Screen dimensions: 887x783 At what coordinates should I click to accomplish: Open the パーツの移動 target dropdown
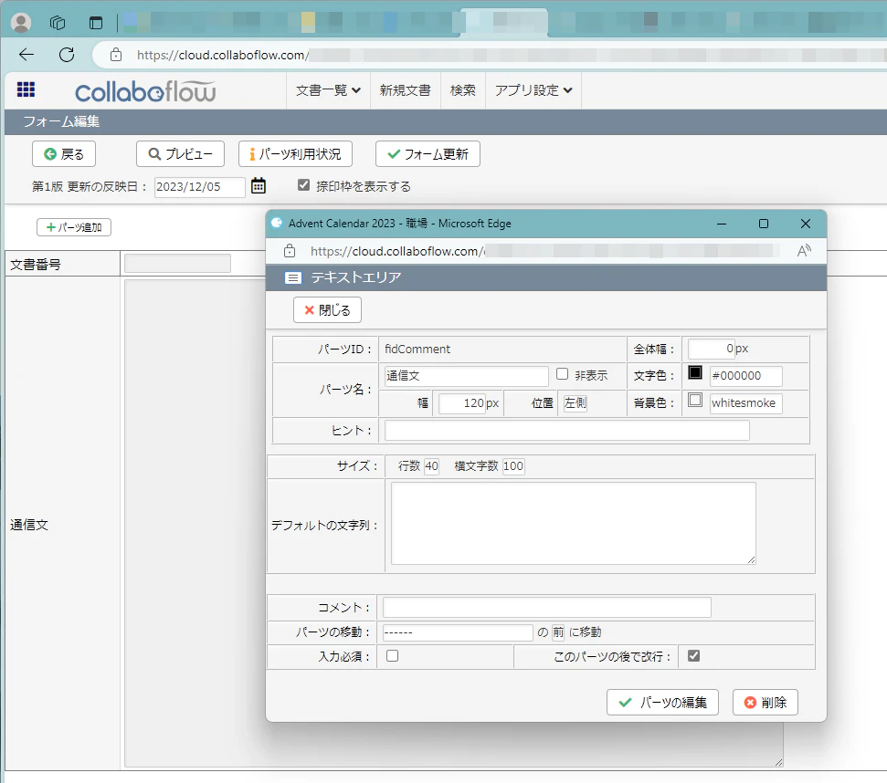coord(458,632)
